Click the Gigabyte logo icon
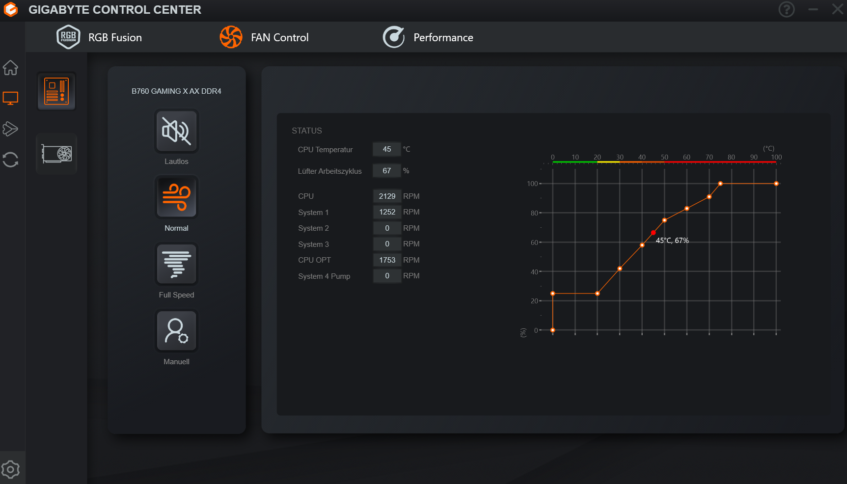Viewport: 847px width, 484px height. pos(10,9)
